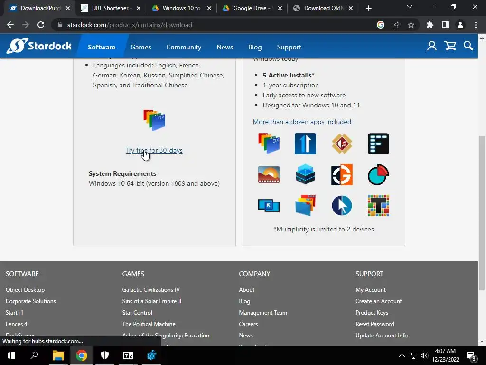The height and width of the screenshot is (365, 486).
Task: Open the Software nav menu
Action: [x=102, y=47]
